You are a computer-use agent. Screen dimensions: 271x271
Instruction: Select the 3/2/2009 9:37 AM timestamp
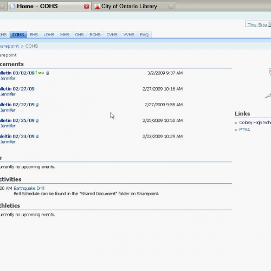[165, 73]
